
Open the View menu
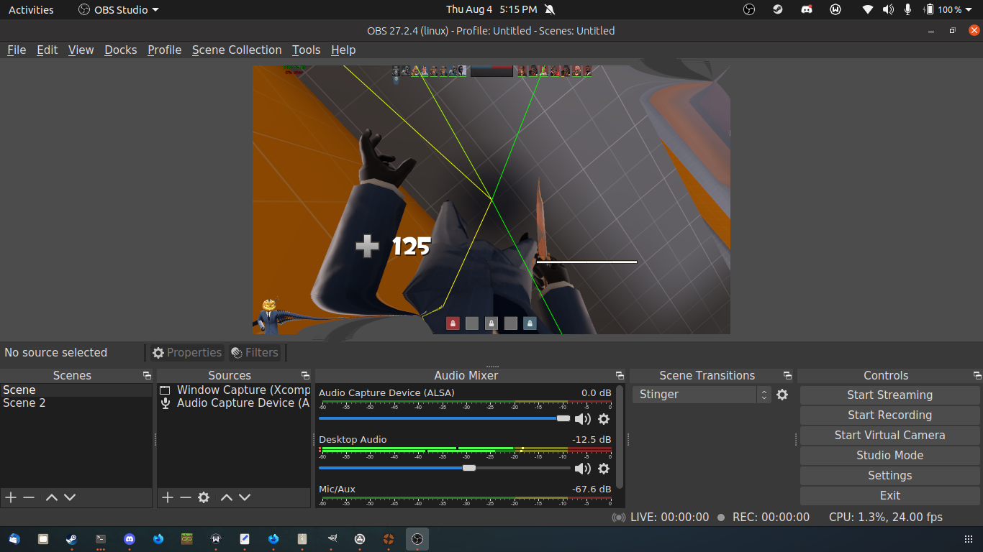click(x=81, y=50)
